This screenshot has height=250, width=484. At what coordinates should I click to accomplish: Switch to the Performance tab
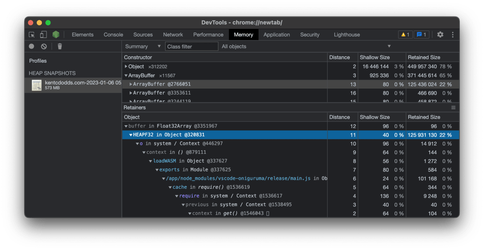(x=208, y=34)
